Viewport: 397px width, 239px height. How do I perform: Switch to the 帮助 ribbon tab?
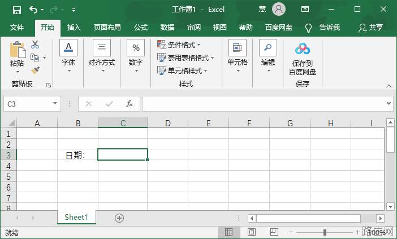[245, 27]
